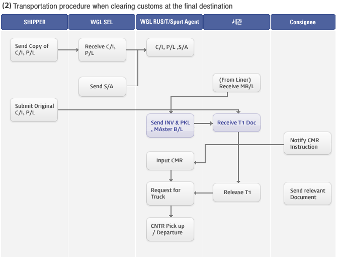Click the Request for Truck box
This screenshot has width=337, height=257.
point(170,194)
